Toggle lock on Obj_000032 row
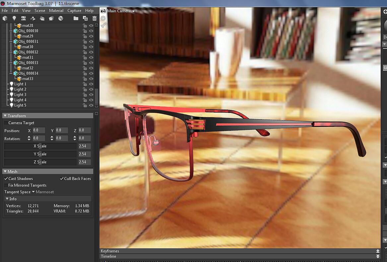 (x=85, y=52)
